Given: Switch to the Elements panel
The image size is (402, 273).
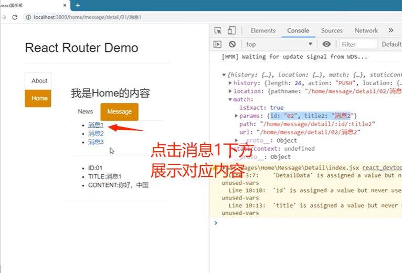Looking at the screenshot, I should pos(263,30).
